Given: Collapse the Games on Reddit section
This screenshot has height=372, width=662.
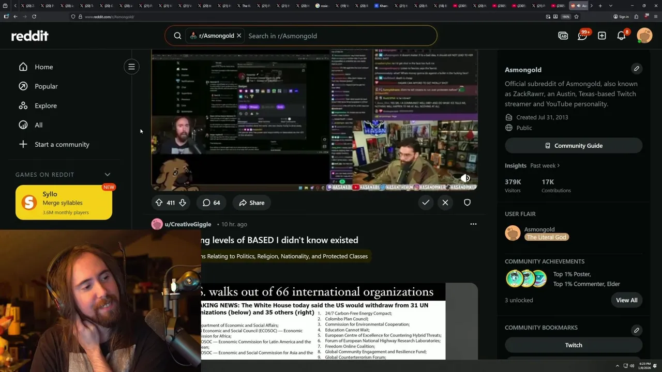Looking at the screenshot, I should (108, 175).
